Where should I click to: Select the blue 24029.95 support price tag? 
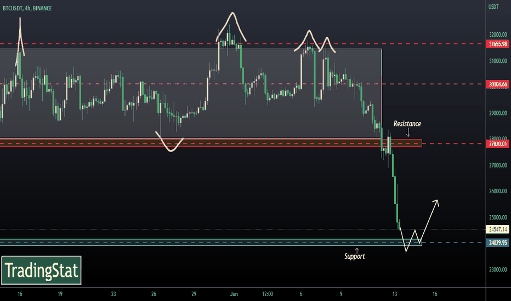(x=498, y=243)
